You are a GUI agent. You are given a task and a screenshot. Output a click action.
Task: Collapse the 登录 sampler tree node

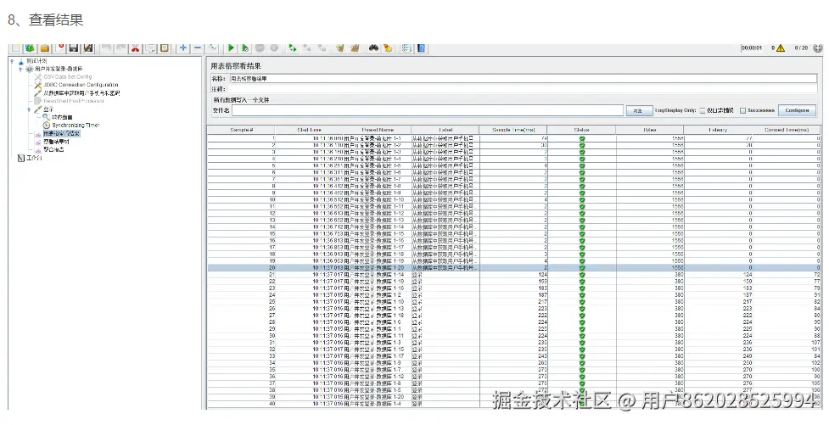click(29, 109)
